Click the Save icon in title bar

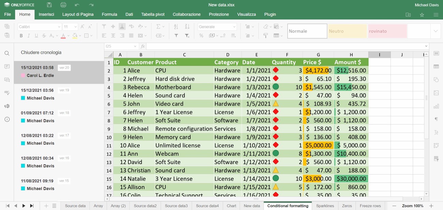(49, 5)
